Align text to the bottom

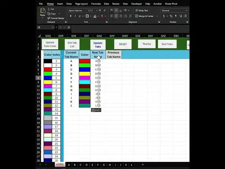121,10
